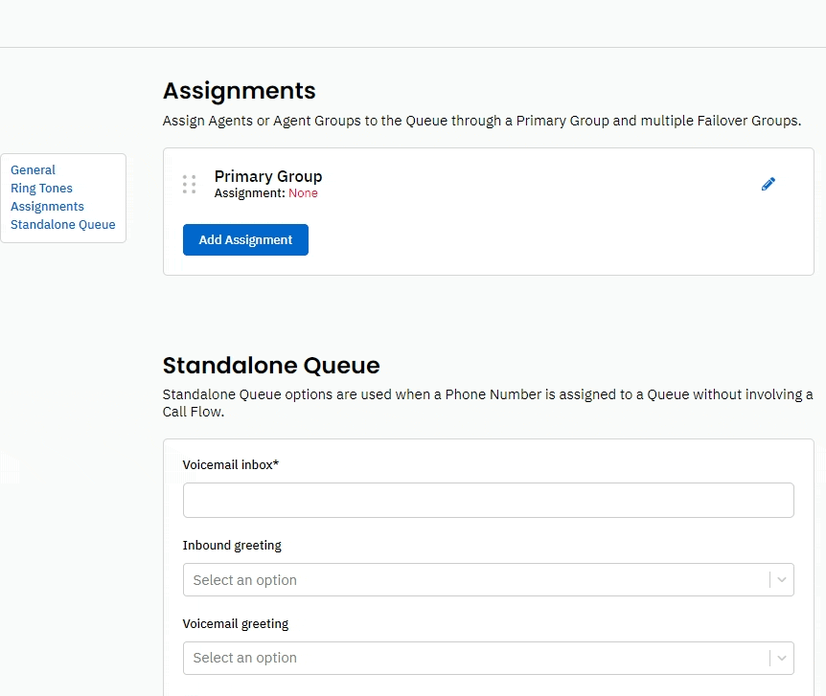This screenshot has height=696, width=826.
Task: Click the red 'None' assignment text
Action: coord(304,192)
